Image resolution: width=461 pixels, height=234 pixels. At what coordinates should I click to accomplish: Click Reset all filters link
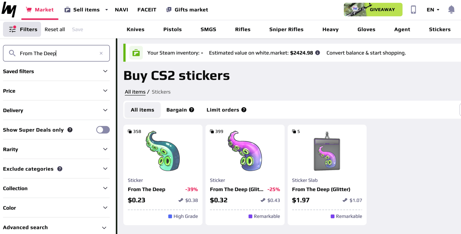pos(55,29)
